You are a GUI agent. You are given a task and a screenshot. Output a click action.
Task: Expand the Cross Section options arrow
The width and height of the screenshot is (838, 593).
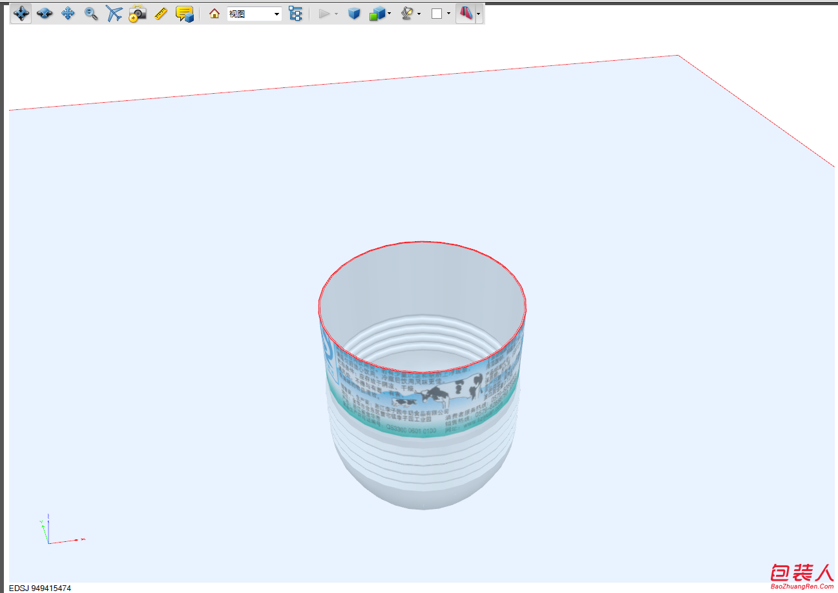[x=479, y=14]
